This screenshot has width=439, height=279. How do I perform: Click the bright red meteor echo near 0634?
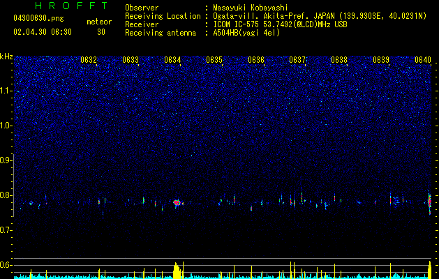click(177, 203)
